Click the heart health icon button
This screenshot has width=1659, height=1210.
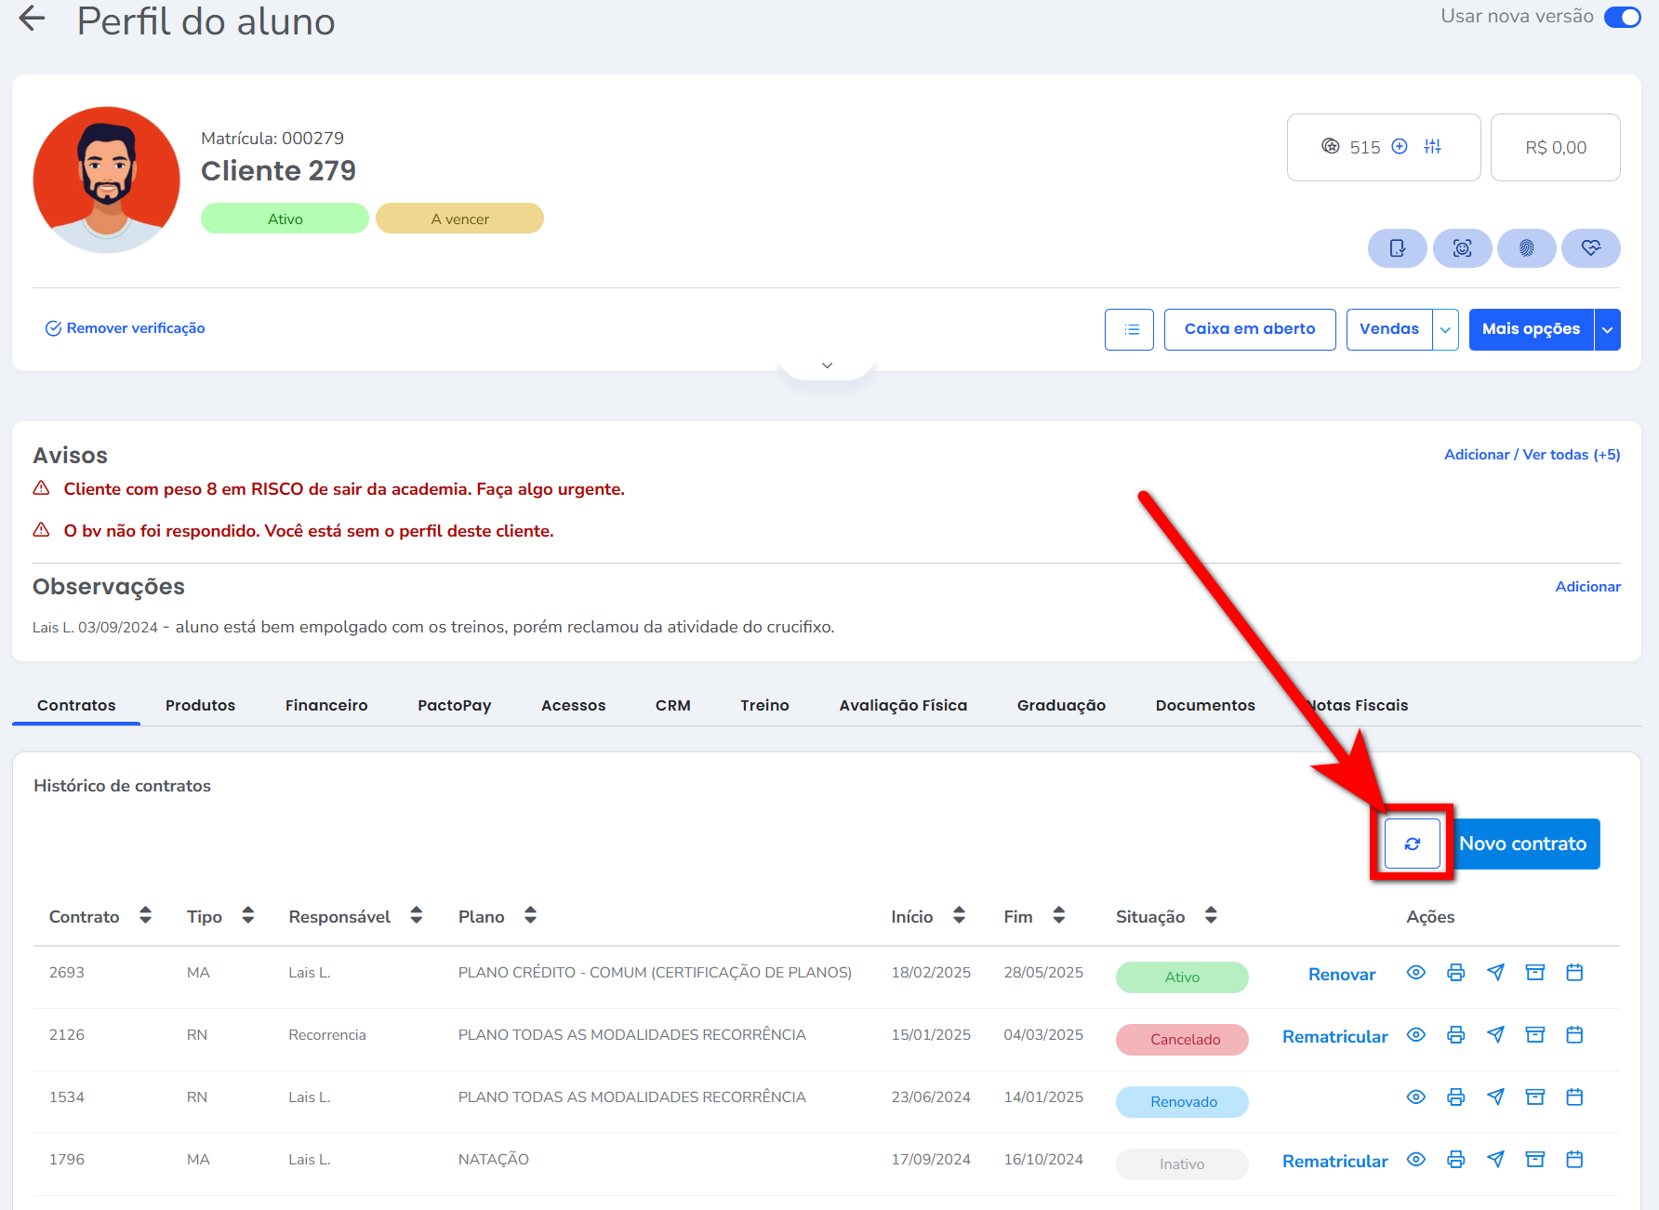coord(1590,248)
